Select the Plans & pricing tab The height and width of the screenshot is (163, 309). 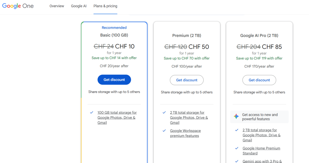[105, 6]
